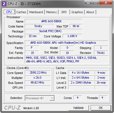Show the About tab
The width and height of the screenshot is (114, 113).
90,12
